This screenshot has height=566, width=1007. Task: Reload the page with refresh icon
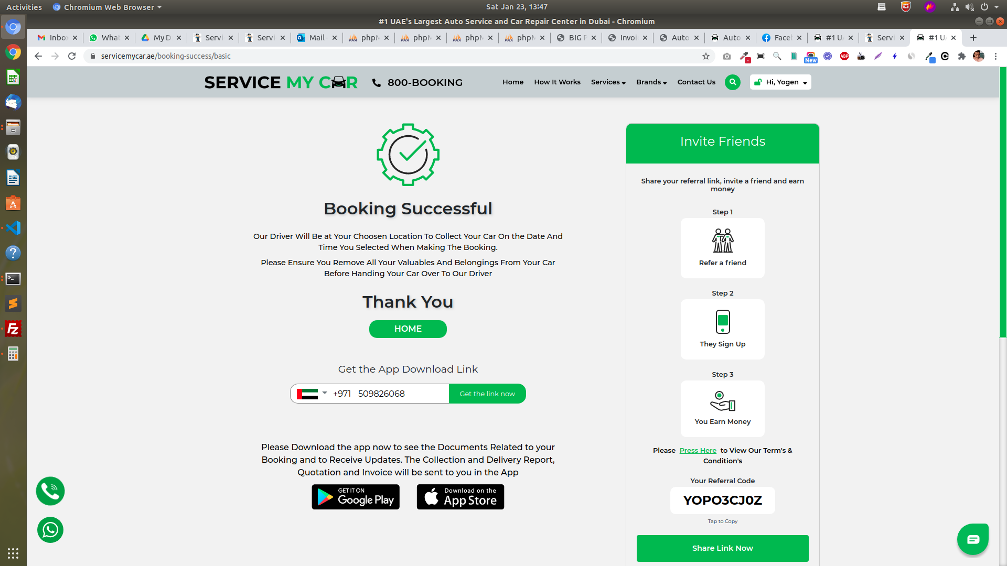coord(72,56)
